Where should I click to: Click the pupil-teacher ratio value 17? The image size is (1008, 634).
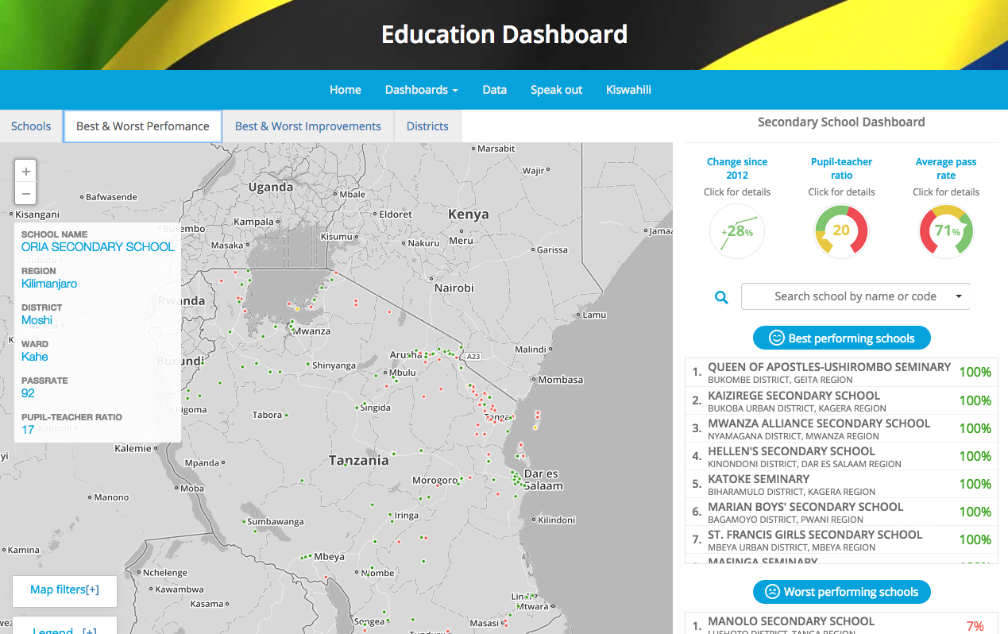28,430
